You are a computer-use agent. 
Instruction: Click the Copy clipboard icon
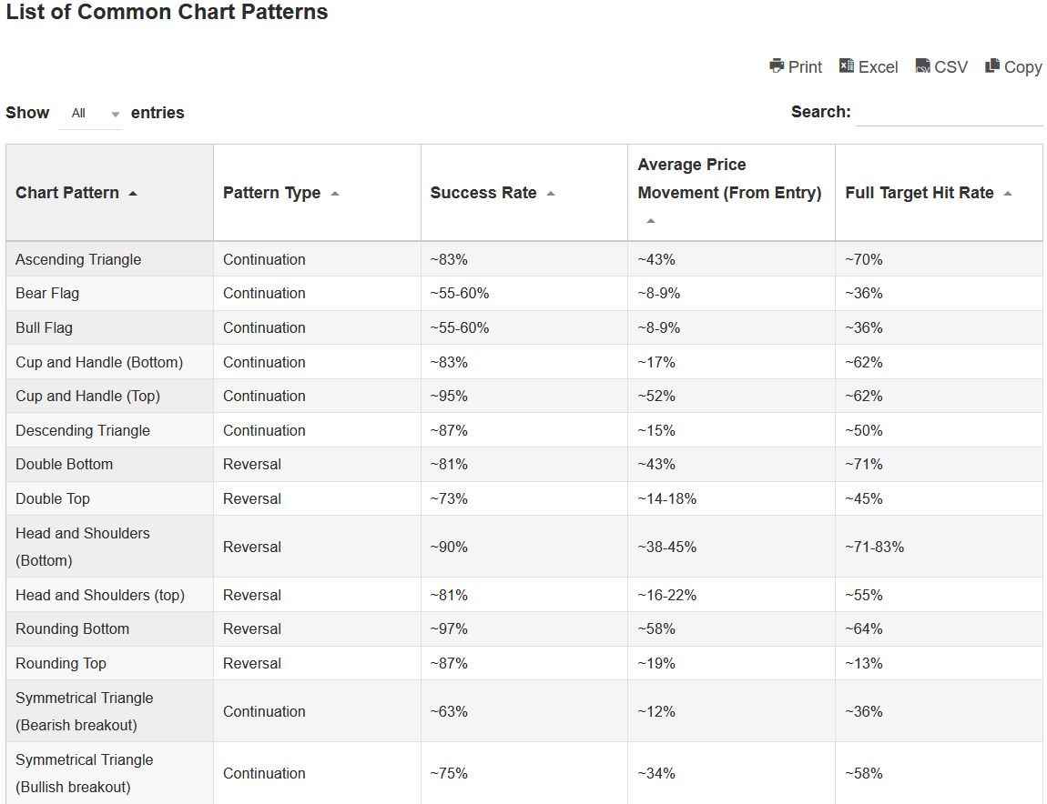[992, 65]
